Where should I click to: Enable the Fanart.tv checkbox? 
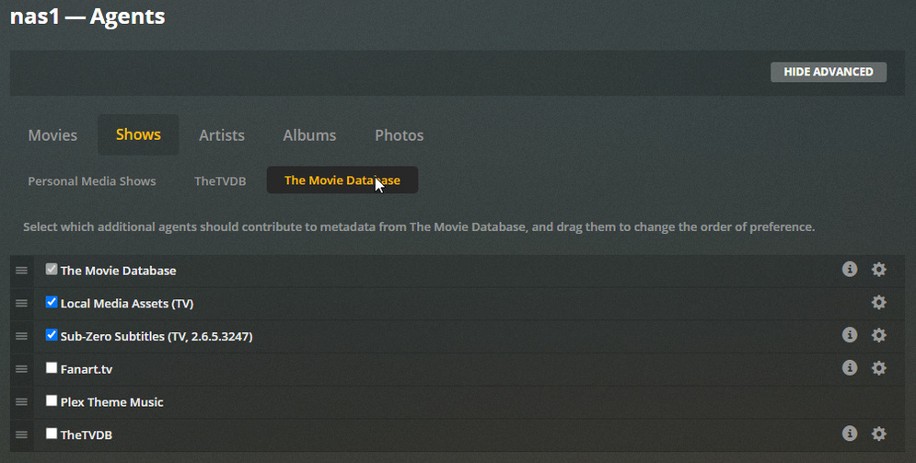pyautogui.click(x=52, y=368)
